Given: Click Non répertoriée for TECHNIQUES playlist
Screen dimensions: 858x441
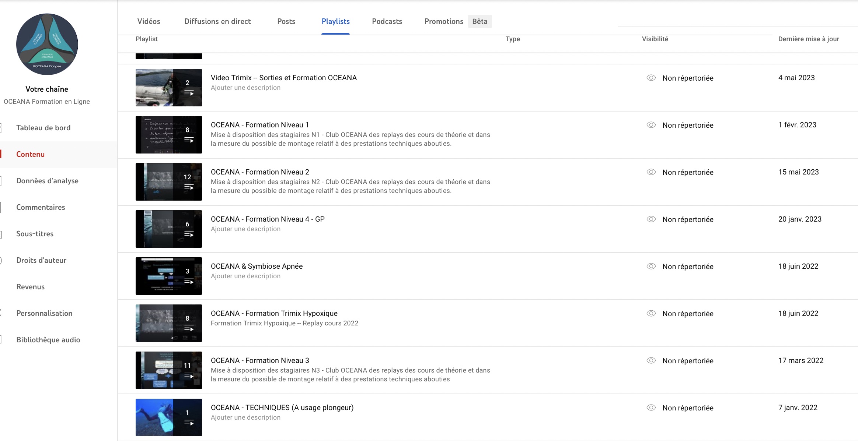Looking at the screenshot, I should [688, 408].
